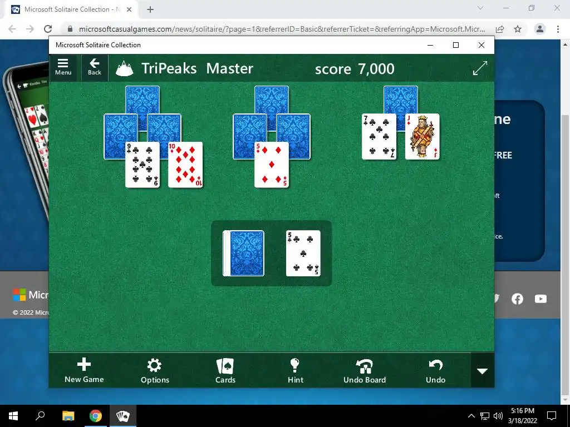Open the Windows Start menu

pyautogui.click(x=13, y=416)
